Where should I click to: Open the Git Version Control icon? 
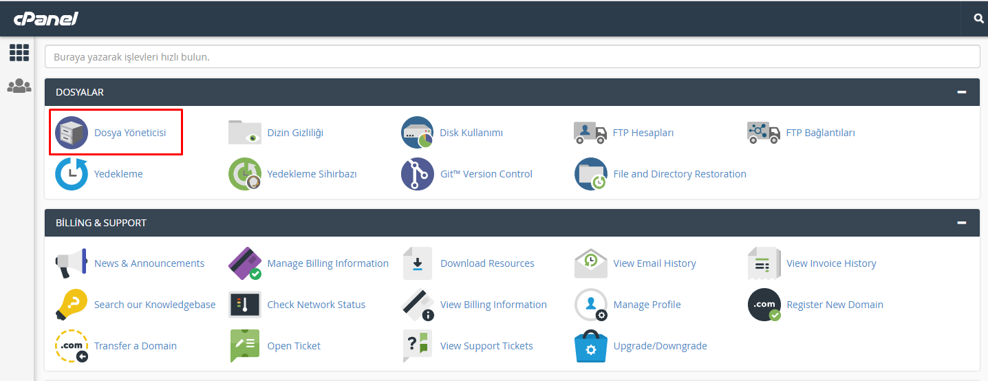[x=417, y=174]
